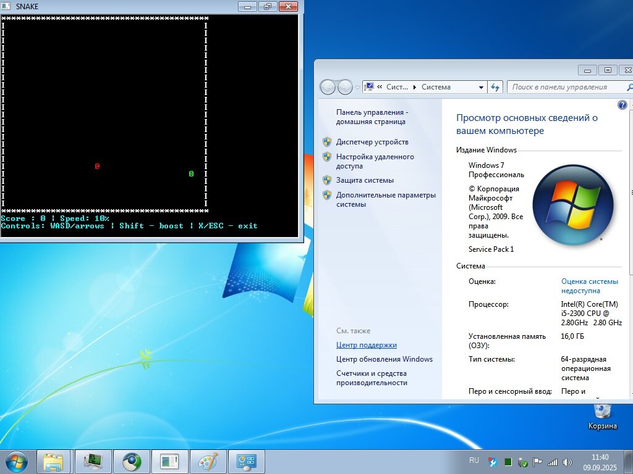Close the SNAKE window
Screen dimensions: 633x474
click(x=288, y=6)
